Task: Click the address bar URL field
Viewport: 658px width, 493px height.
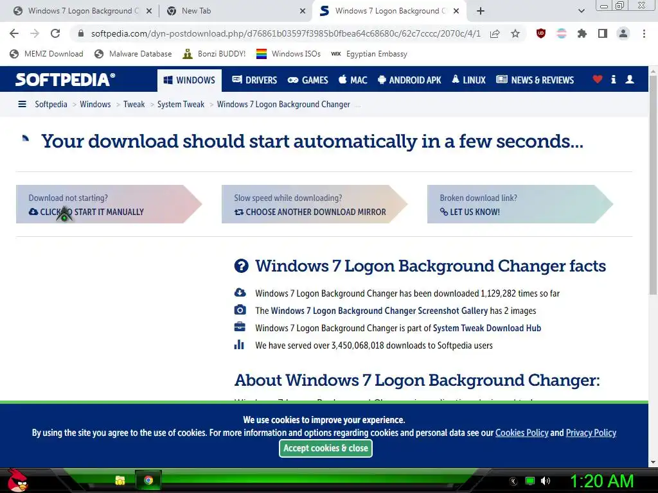Action: pos(285,33)
